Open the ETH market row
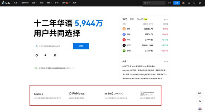This screenshot has width=205, height=112. [x=145, y=34]
